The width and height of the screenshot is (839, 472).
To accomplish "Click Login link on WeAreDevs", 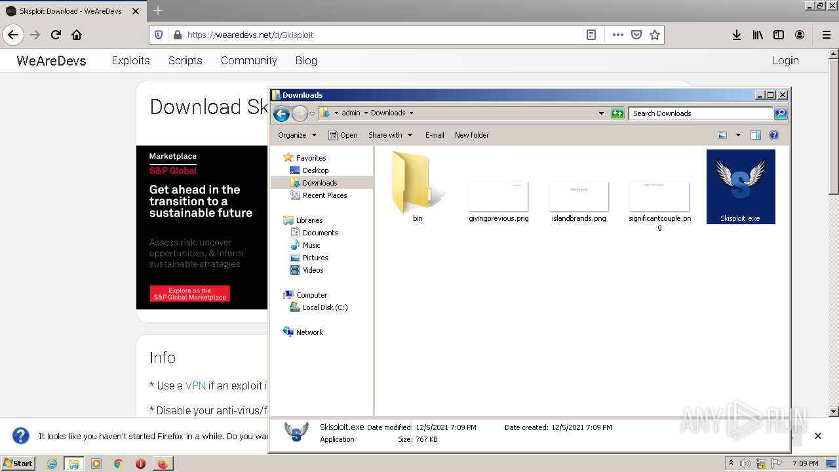I will (785, 60).
